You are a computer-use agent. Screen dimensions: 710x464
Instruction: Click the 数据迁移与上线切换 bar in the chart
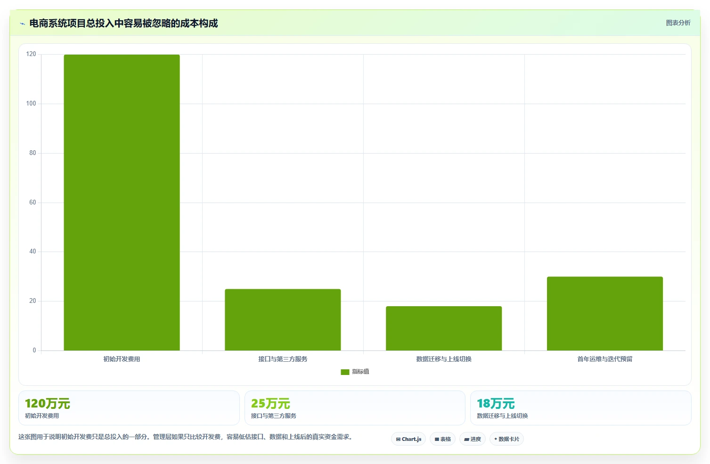click(x=444, y=328)
